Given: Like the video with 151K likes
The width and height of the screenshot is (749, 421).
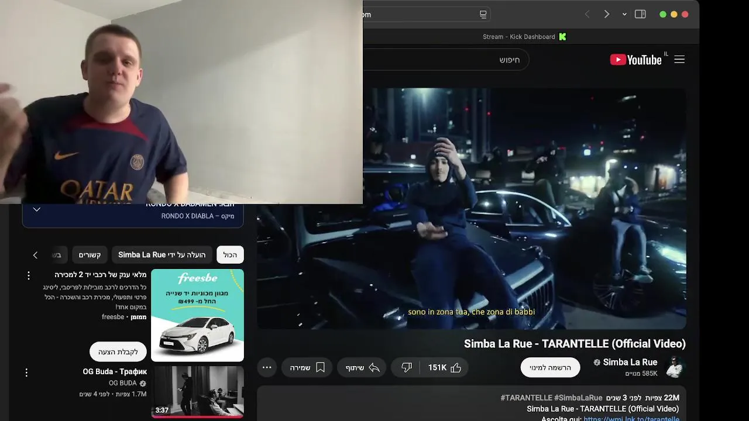Looking at the screenshot, I should 445,367.
